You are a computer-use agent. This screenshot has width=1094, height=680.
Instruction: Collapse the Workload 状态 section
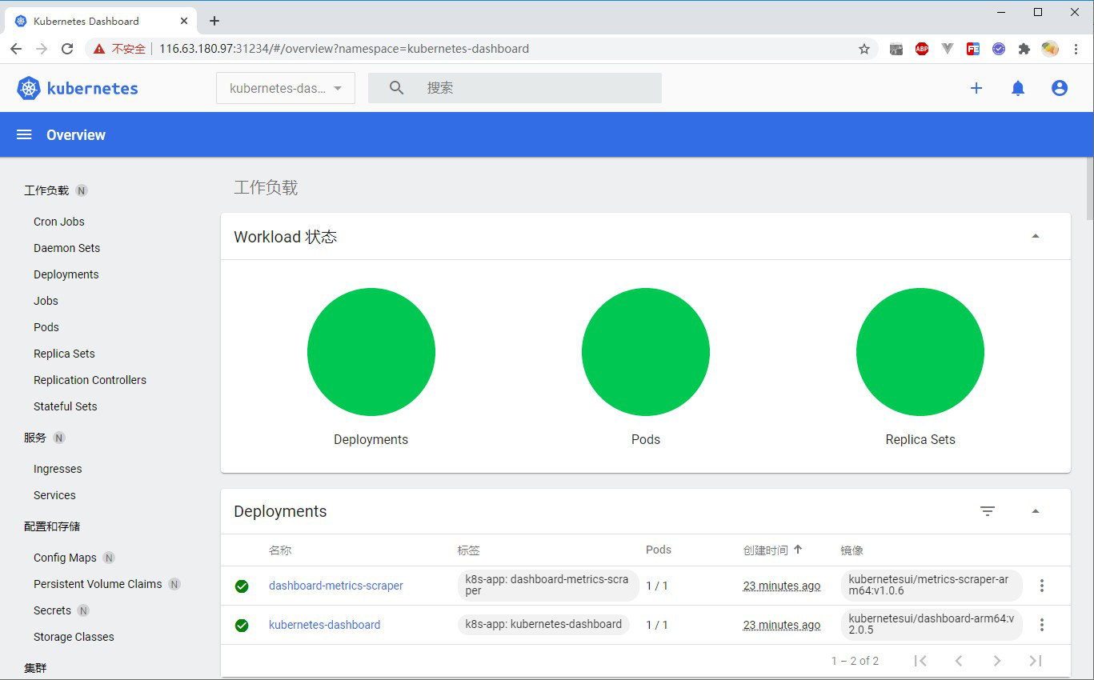pos(1036,236)
